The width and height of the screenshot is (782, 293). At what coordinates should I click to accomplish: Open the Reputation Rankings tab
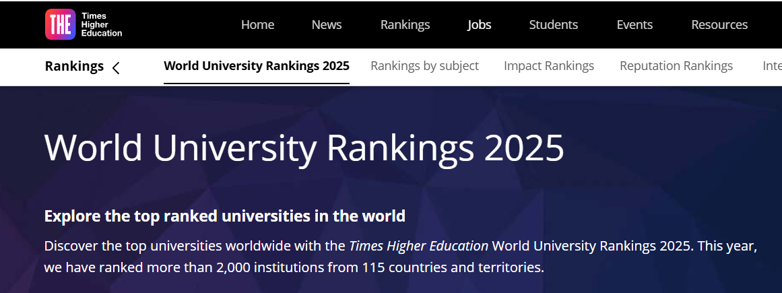click(676, 66)
